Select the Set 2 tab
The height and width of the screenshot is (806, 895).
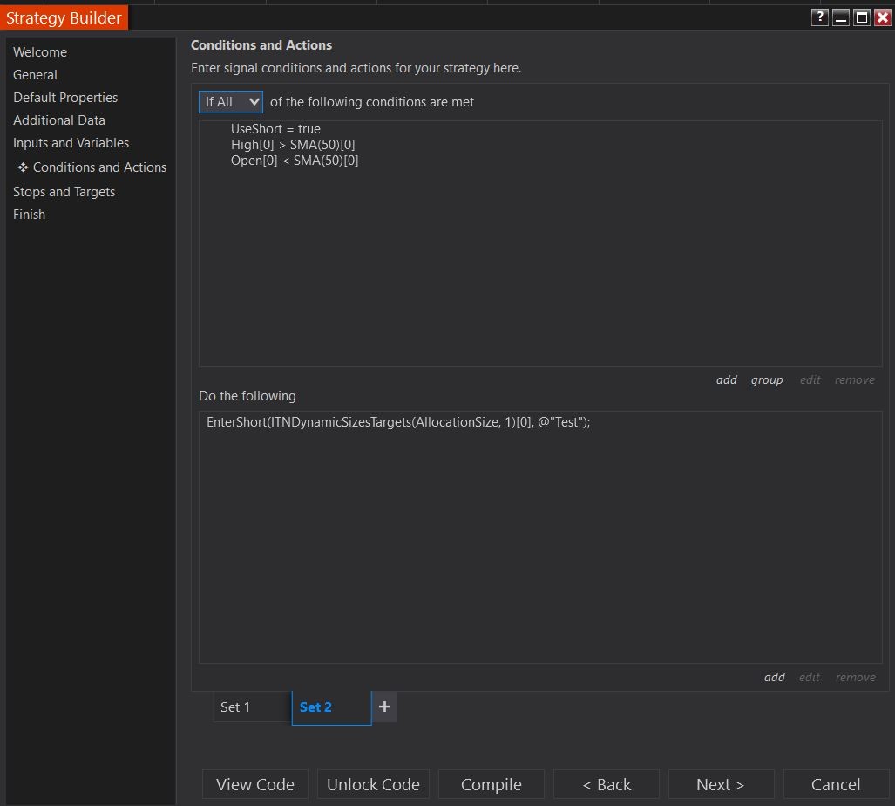click(x=315, y=707)
